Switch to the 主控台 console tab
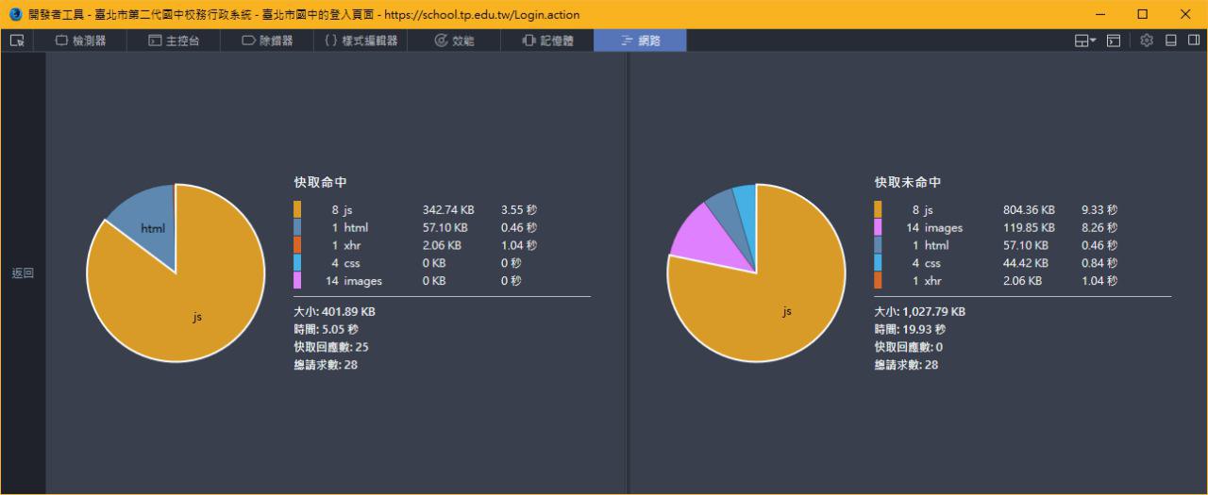 coord(174,41)
